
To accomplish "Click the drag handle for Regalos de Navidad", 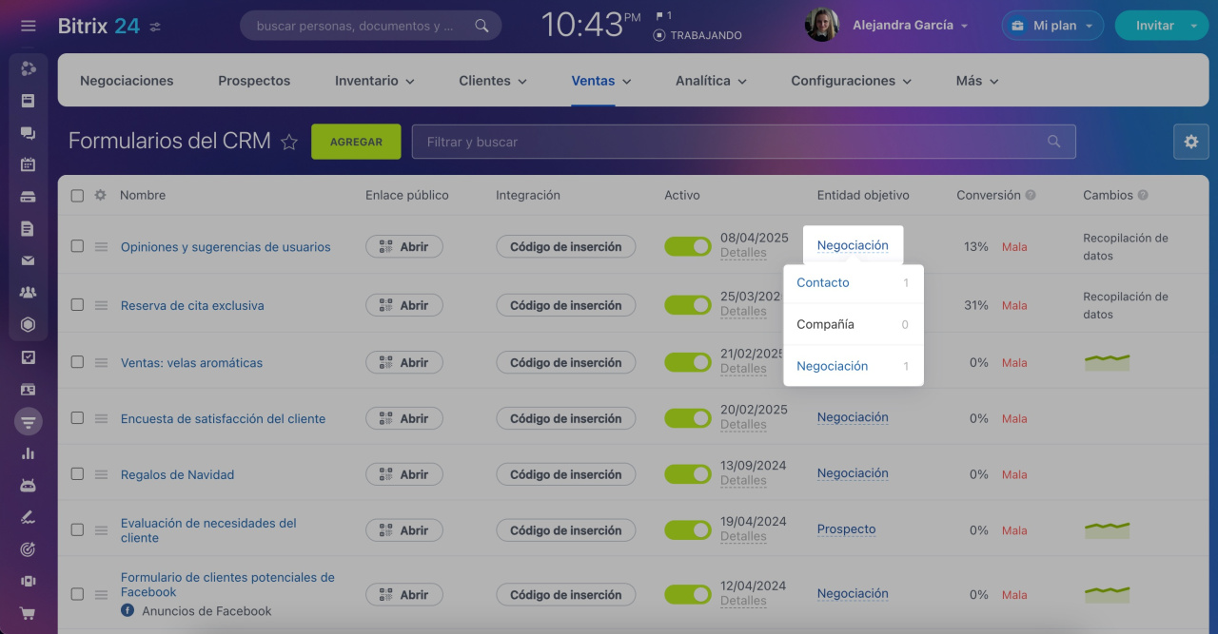I will tap(101, 474).
